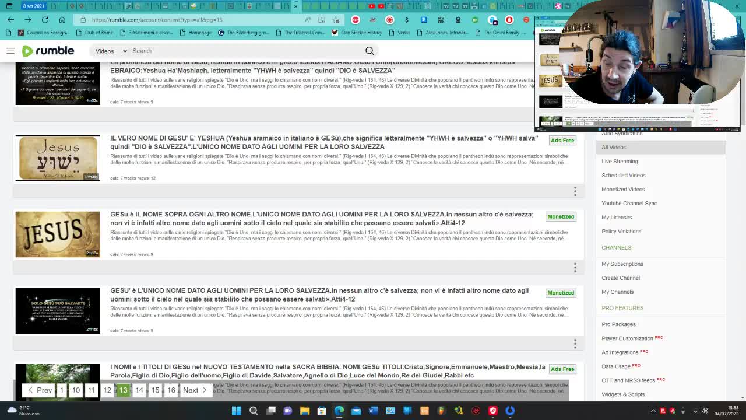Open the Windows Start button

point(236,411)
